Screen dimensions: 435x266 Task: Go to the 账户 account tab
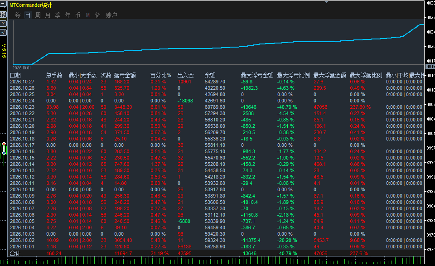click(x=111, y=15)
